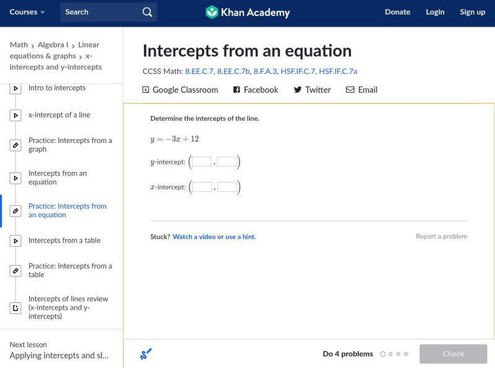Click the first y-intercept input box
Viewport: 495px width, 368px height.
click(x=202, y=162)
